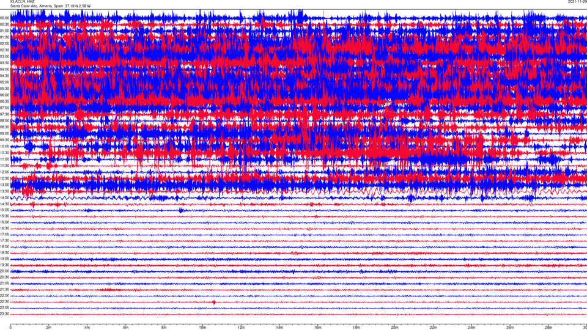Viewport: 587px width, 330px height.
Task: Select the 06:30 trace time label
Action: coord(4,101)
